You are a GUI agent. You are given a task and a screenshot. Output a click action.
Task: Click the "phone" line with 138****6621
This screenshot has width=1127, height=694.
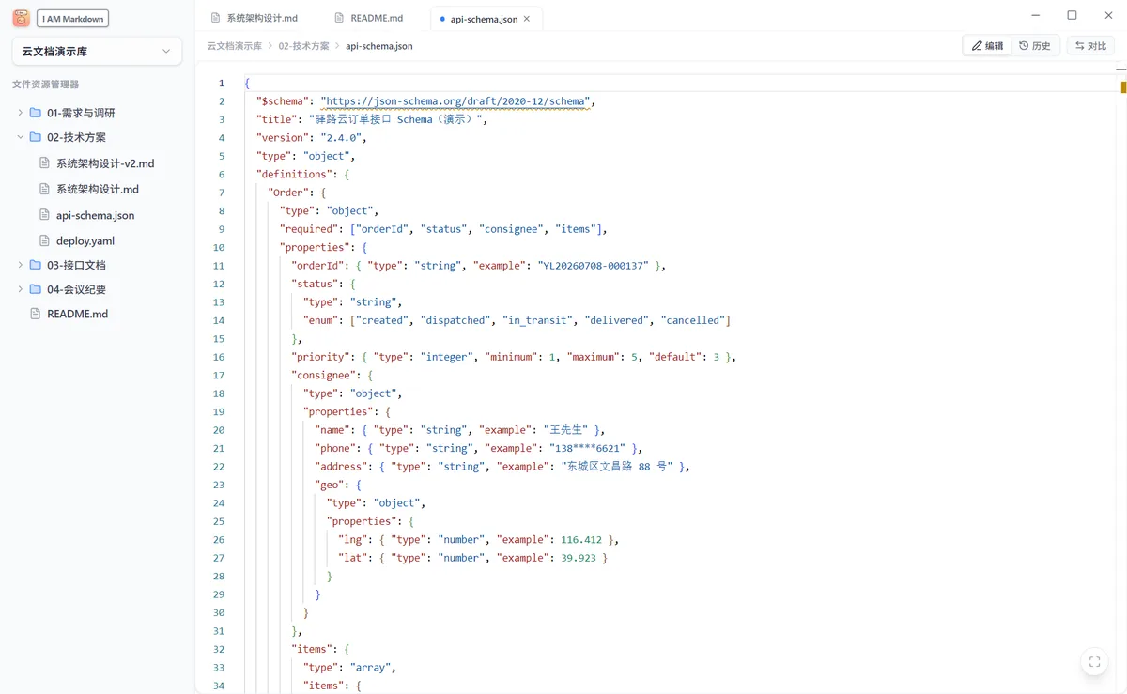(479, 448)
